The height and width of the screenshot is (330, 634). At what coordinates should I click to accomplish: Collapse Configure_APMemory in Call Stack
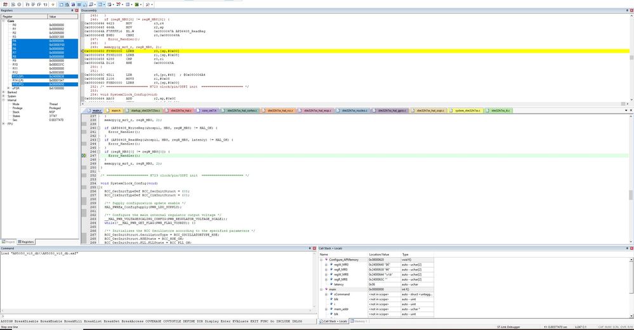coord(322,260)
